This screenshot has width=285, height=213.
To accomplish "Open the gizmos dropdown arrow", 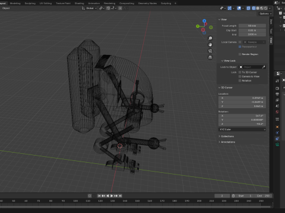I will tap(233, 8).
